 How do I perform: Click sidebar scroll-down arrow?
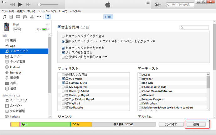[x=50, y=117]
